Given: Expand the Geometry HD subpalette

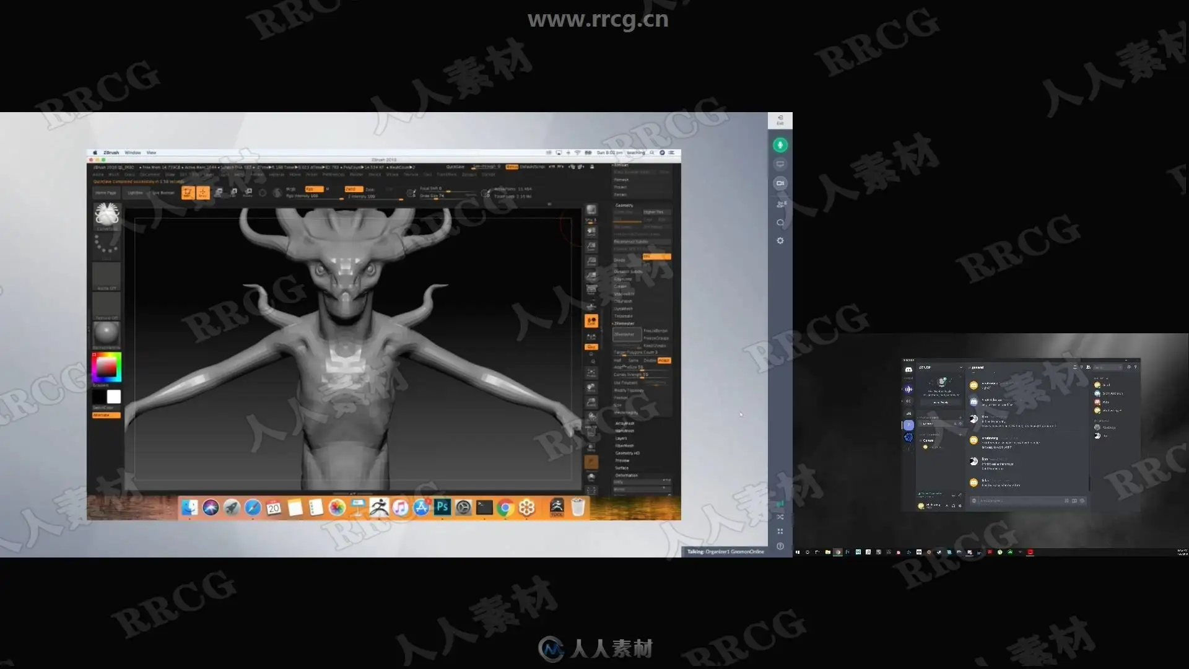Looking at the screenshot, I should point(627,453).
